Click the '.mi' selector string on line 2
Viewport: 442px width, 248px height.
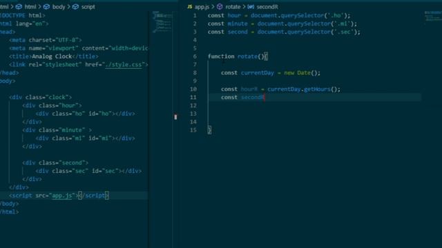tap(343, 23)
